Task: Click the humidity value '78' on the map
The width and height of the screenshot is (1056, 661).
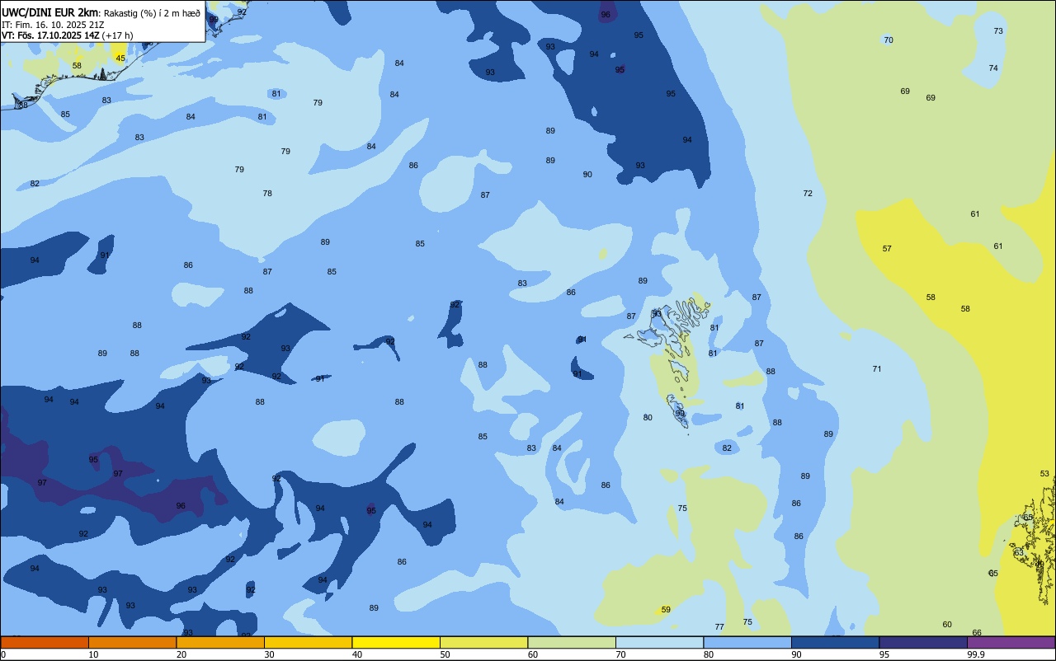Action: [x=267, y=193]
